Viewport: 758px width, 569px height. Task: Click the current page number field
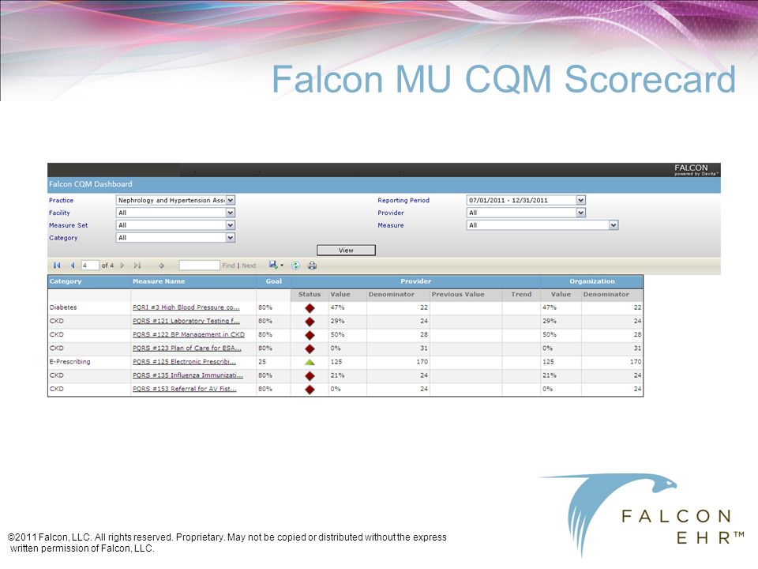pos(90,266)
